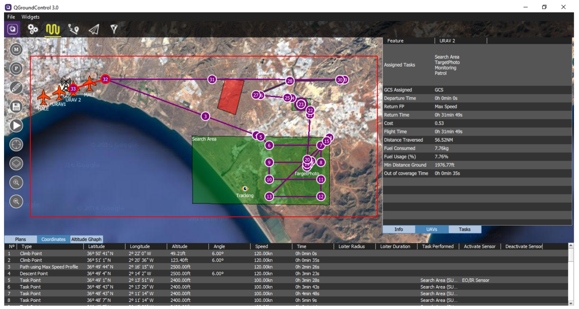The width and height of the screenshot is (579, 309).
Task: Open the map layers icon
Action: 16,164
